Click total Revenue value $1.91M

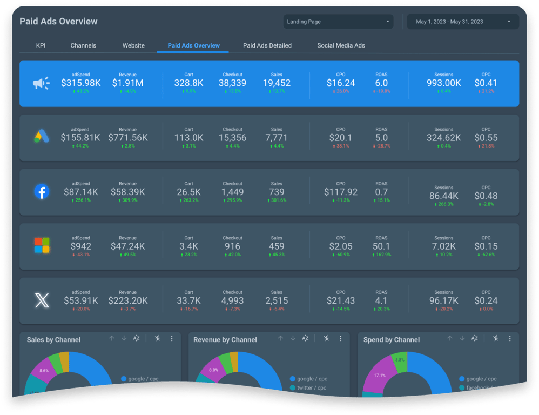pos(127,83)
